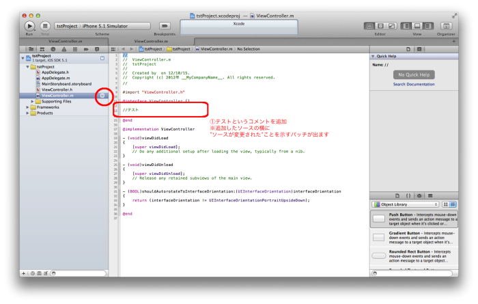Viewport: 478px width, 304px height.
Task: Click No Selection in jump bar
Action: [x=249, y=49]
